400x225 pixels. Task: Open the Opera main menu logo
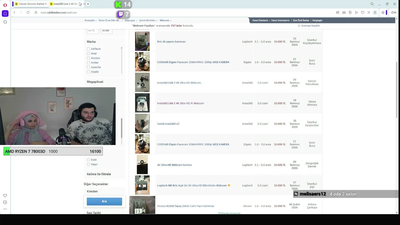[x=5, y=5]
